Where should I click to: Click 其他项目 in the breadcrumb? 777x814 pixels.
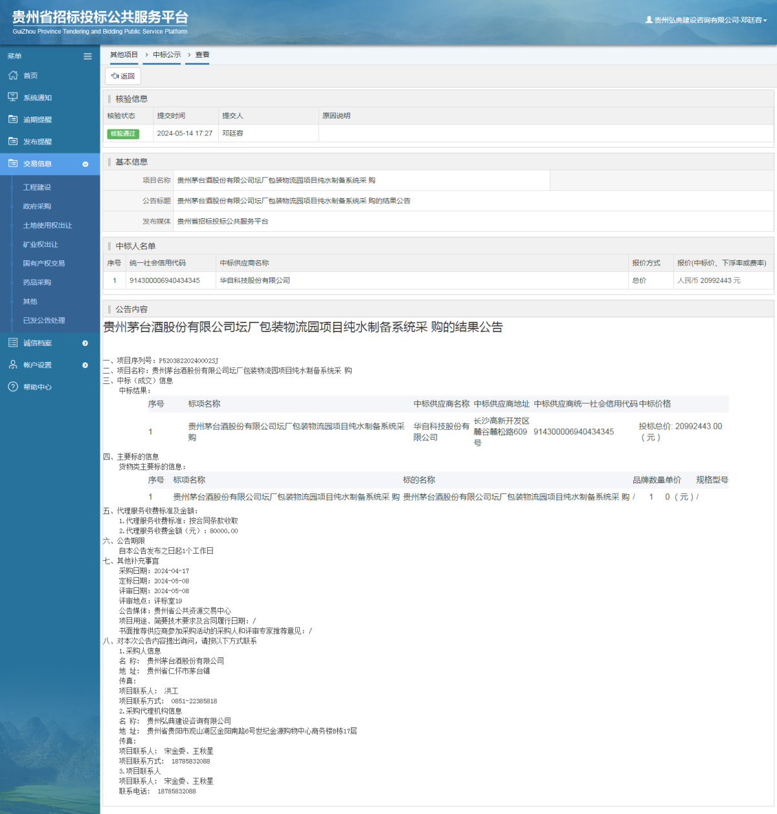pos(124,54)
